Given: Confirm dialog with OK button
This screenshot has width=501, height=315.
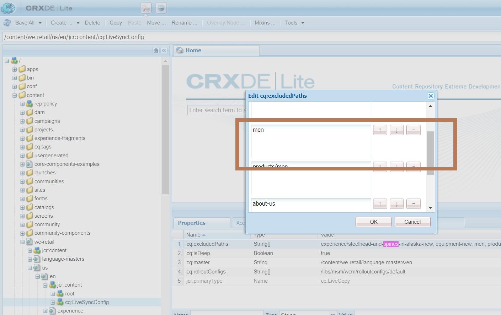Looking at the screenshot, I should coord(374,222).
